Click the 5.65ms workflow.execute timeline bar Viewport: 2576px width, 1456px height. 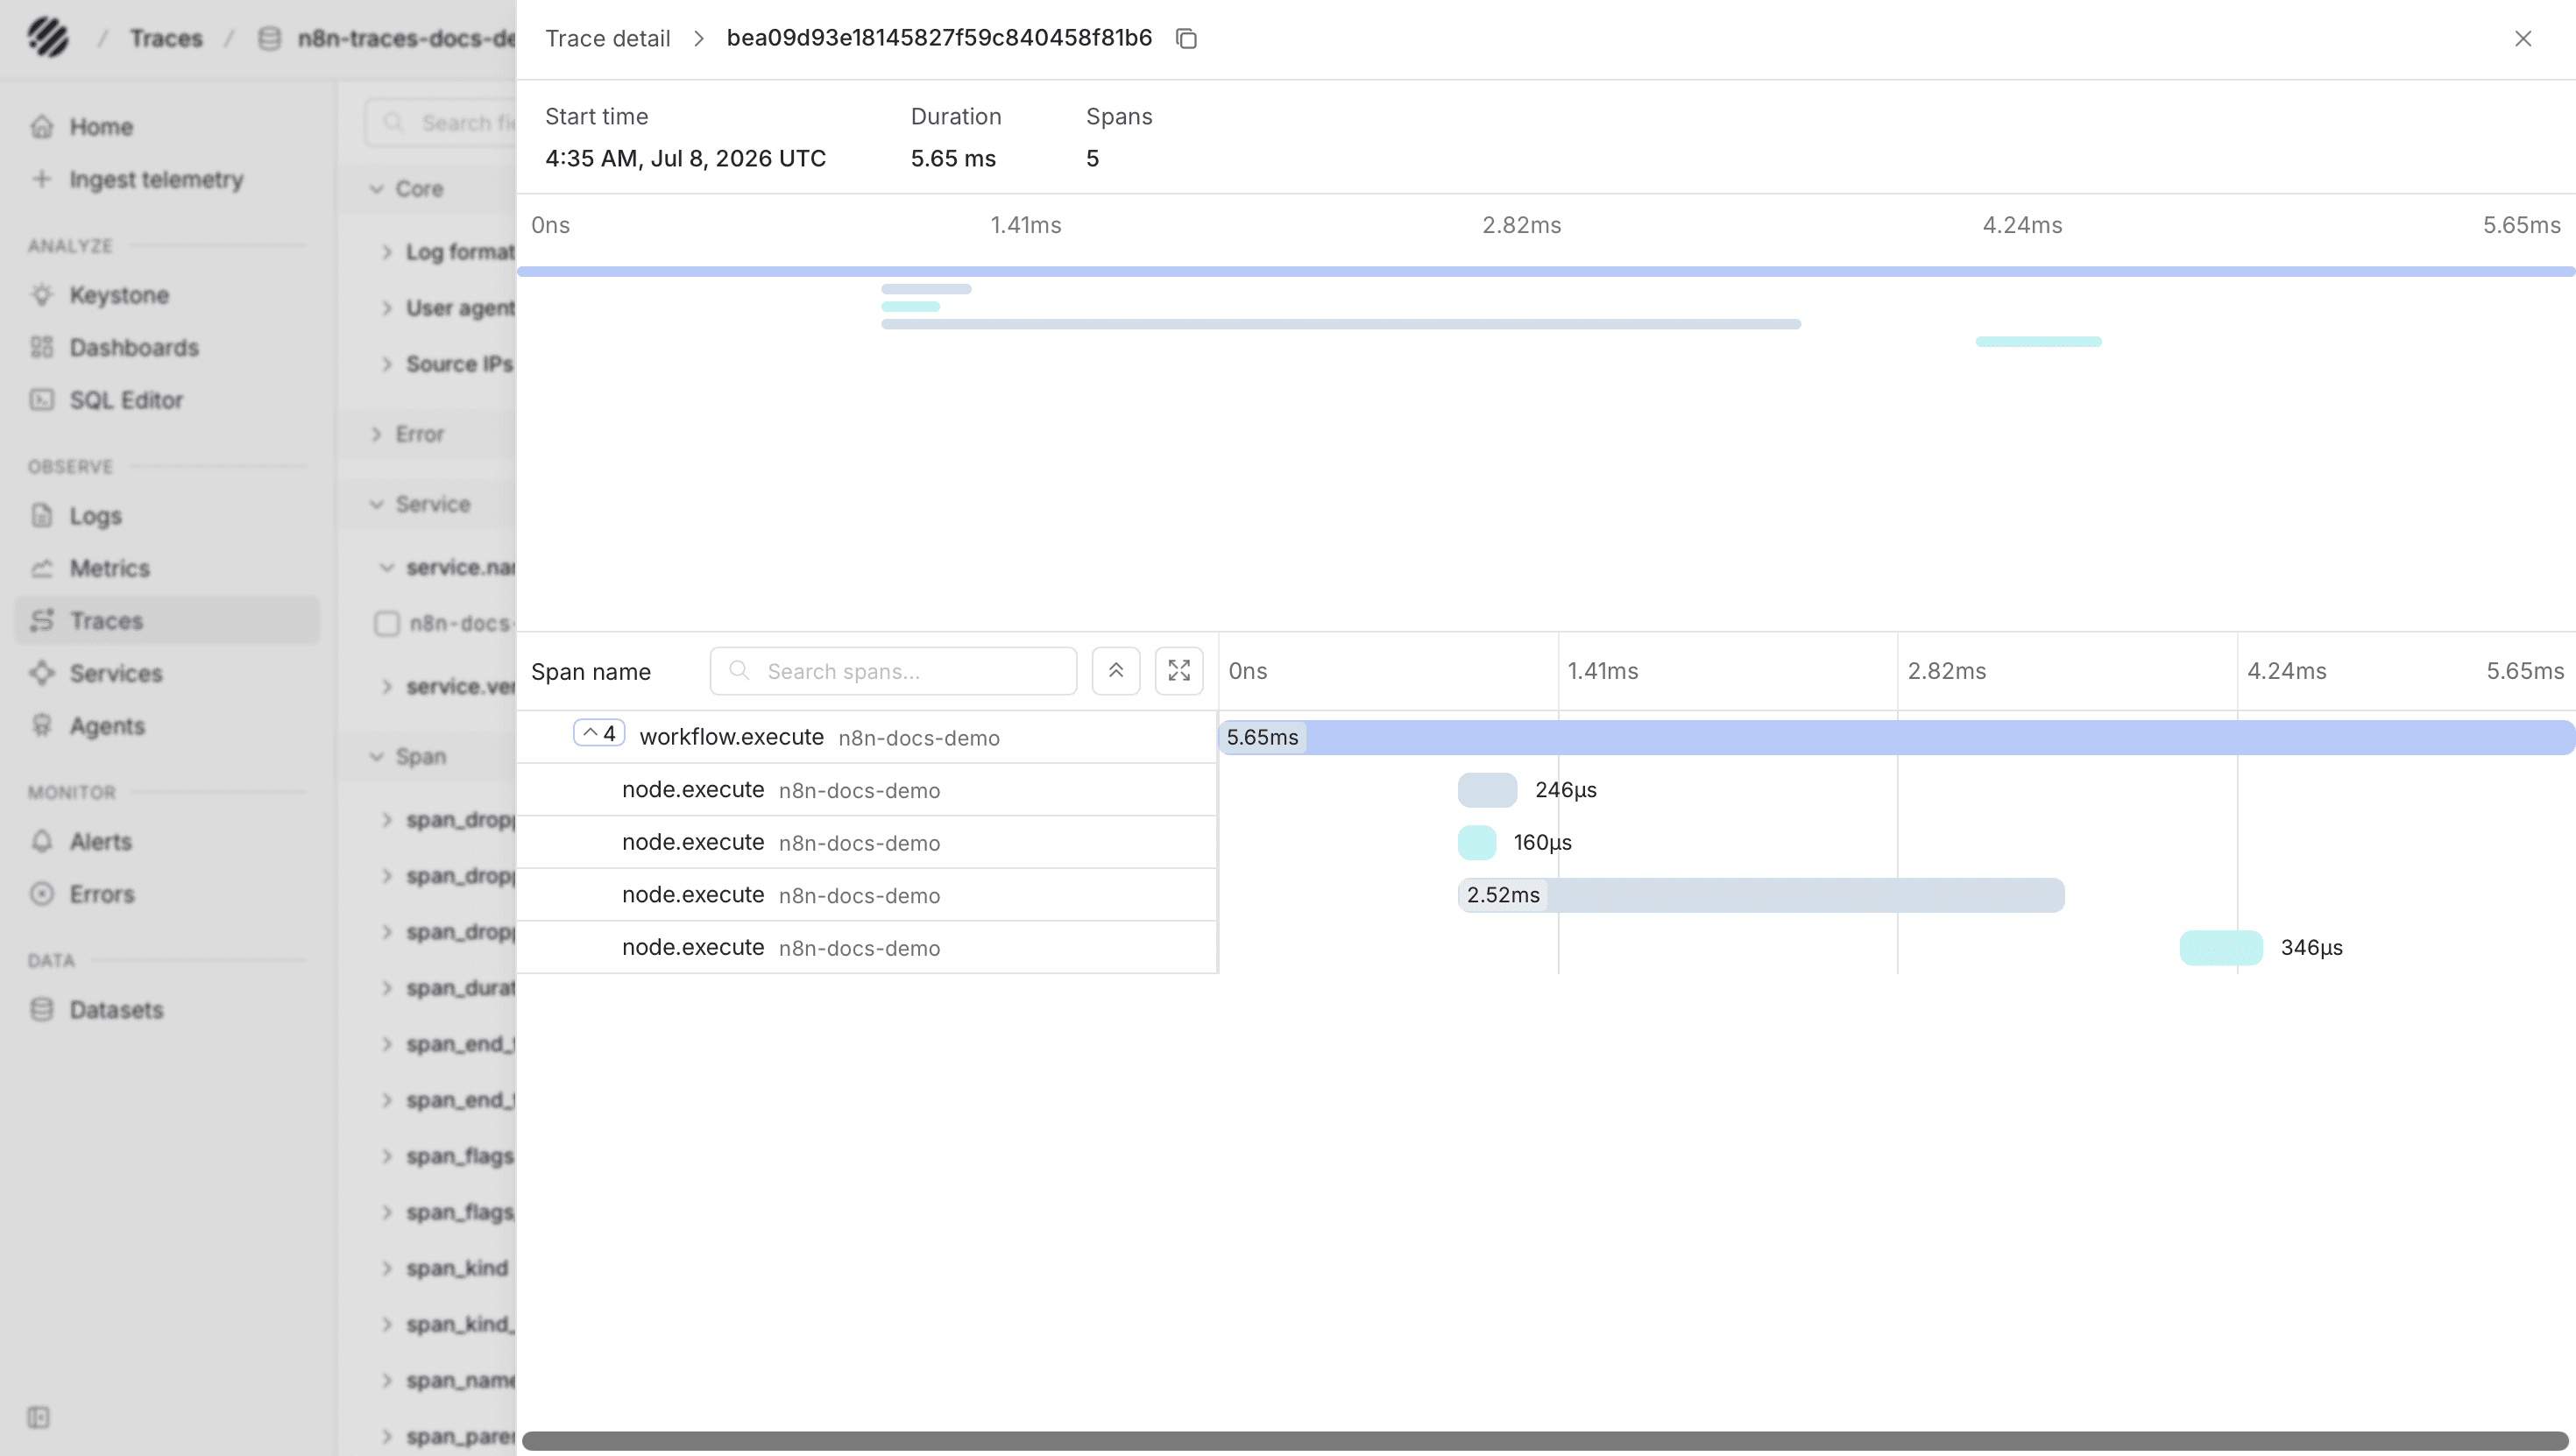[1896, 737]
